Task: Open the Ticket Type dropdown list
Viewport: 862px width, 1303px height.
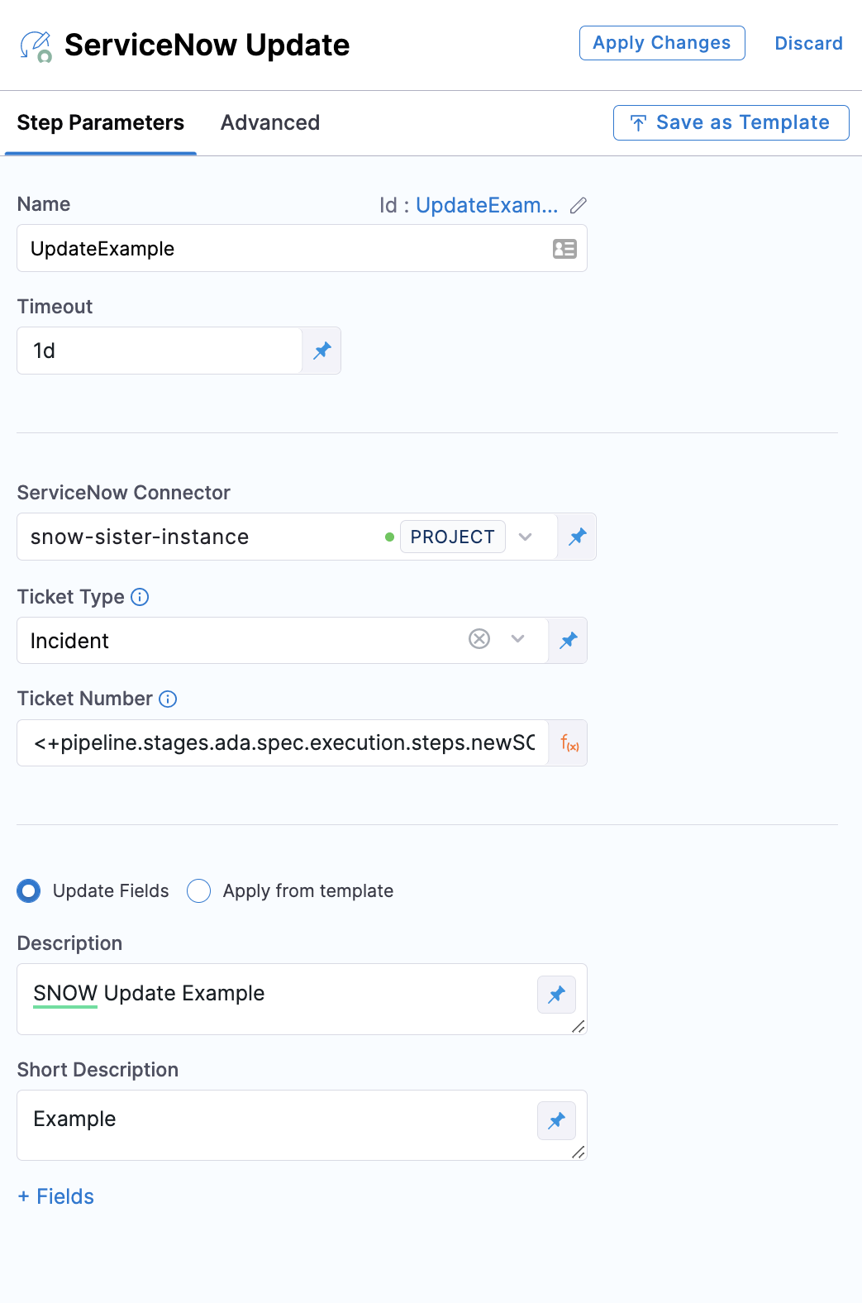Action: [518, 639]
